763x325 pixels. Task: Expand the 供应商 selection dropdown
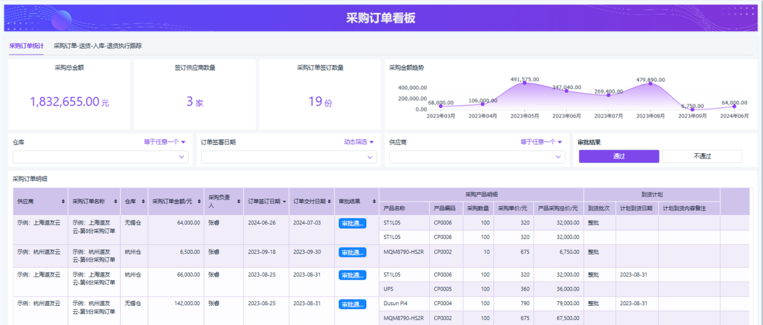477,157
